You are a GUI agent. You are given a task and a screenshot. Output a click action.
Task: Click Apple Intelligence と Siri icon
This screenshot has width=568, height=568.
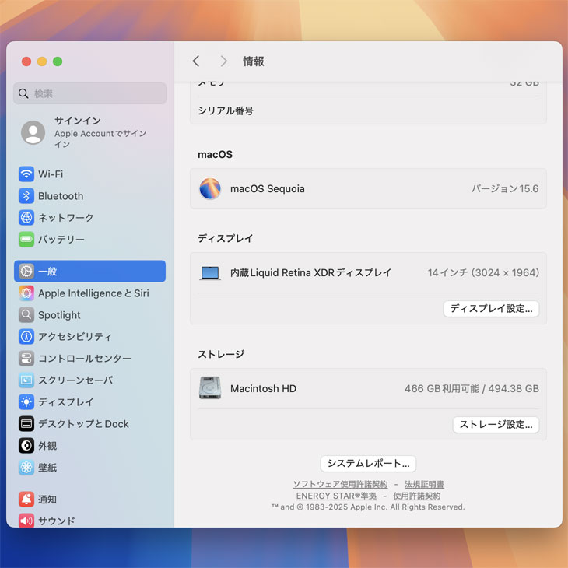[x=26, y=293]
